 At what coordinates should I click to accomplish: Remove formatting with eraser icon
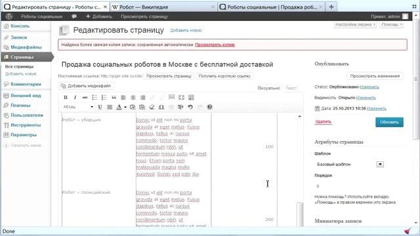tap(152, 107)
